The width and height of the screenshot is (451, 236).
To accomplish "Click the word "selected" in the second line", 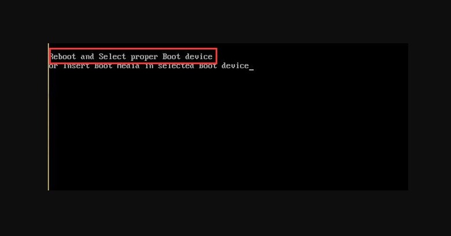I will pos(176,66).
